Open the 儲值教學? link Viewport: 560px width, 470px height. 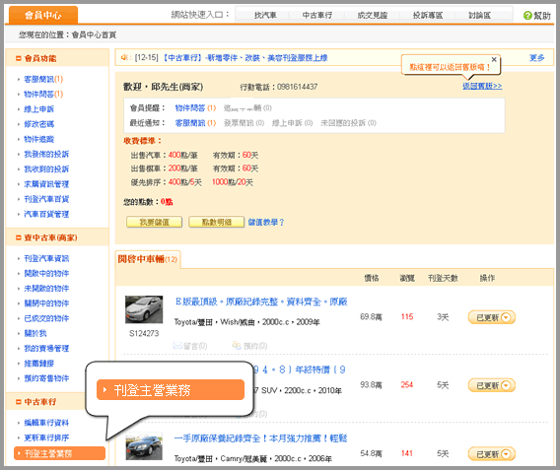266,223
